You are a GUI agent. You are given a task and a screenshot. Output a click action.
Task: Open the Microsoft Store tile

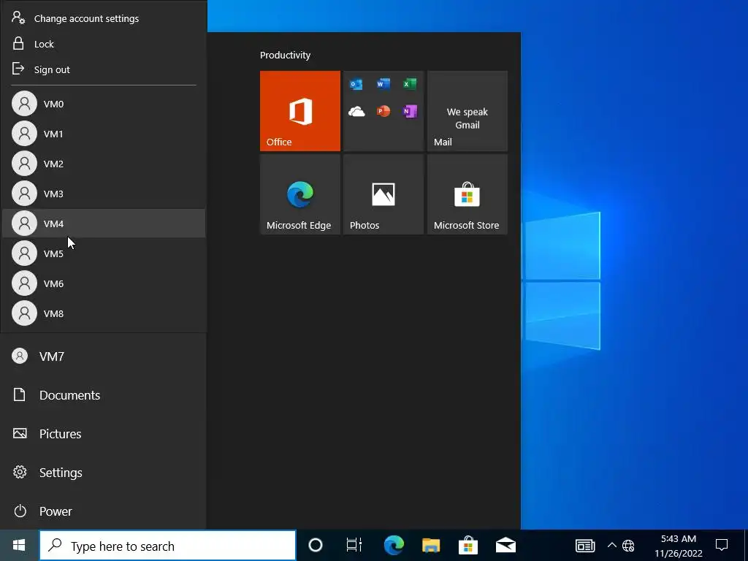coord(467,194)
